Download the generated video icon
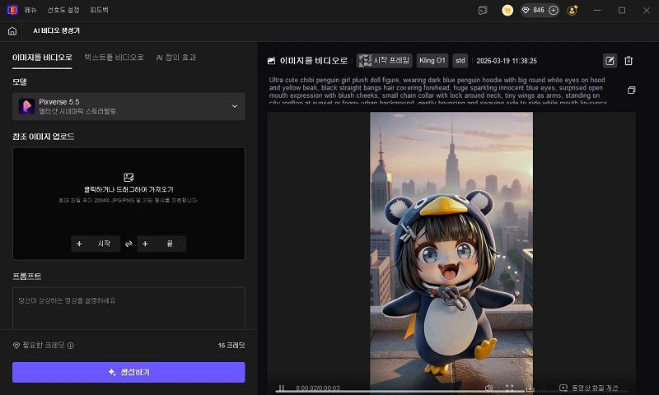 [x=530, y=388]
